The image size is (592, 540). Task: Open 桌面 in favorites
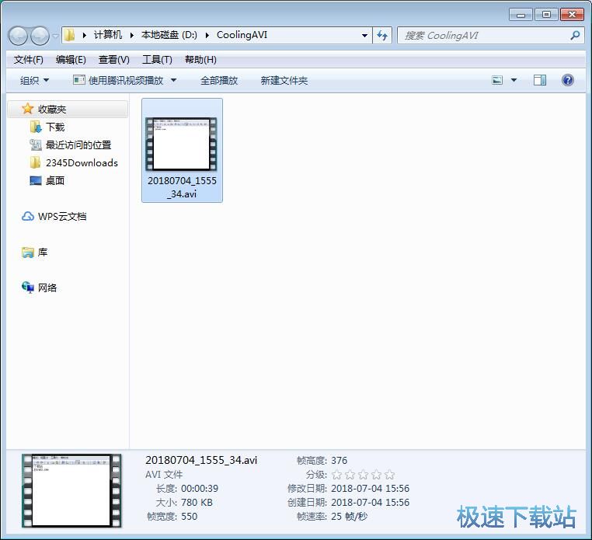click(55, 180)
